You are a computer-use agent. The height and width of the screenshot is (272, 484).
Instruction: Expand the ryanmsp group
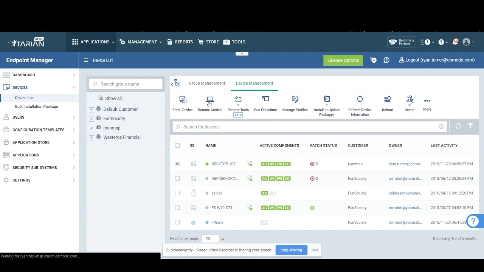coord(91,128)
